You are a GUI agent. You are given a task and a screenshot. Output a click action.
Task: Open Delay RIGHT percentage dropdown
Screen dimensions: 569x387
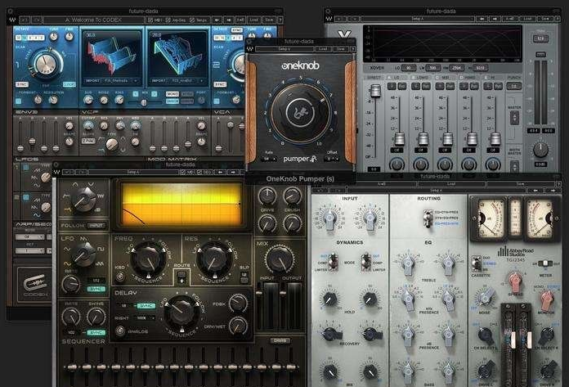[x=145, y=318]
